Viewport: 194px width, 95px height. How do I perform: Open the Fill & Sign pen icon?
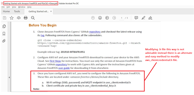pyautogui.click(x=150, y=18)
